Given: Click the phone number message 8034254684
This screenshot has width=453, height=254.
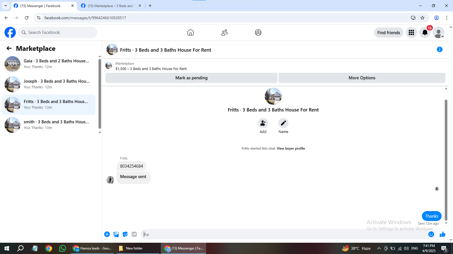Looking at the screenshot, I should [131, 166].
